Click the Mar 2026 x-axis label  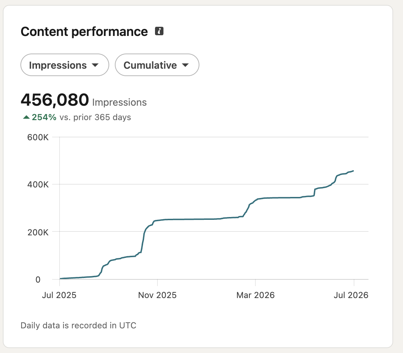pos(255,295)
